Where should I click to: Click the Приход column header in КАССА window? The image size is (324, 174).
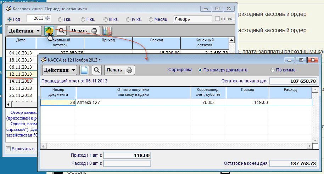coord(247,92)
